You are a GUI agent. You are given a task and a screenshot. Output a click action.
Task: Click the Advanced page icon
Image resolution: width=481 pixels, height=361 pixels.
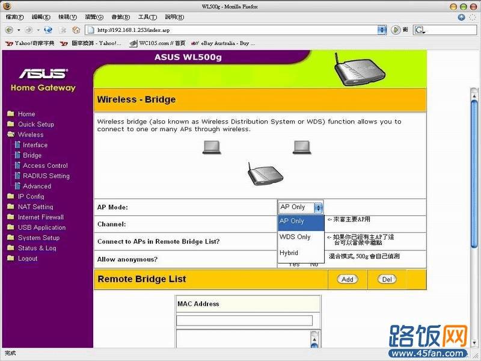coord(17,186)
